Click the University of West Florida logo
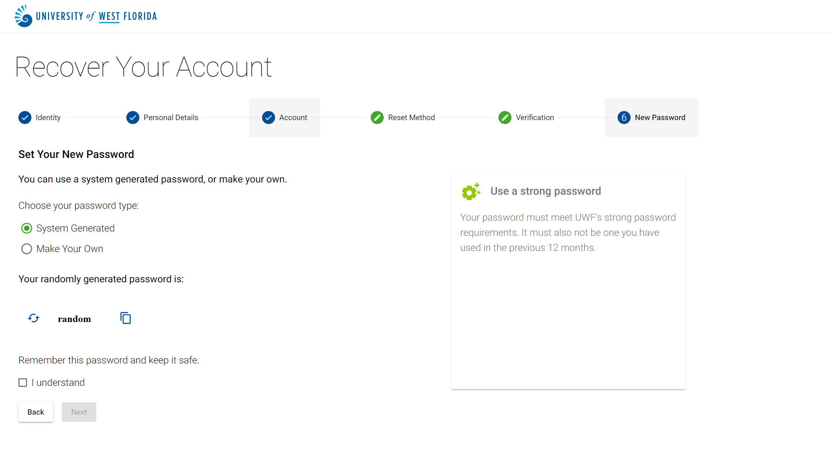The height and width of the screenshot is (468, 832). [86, 16]
